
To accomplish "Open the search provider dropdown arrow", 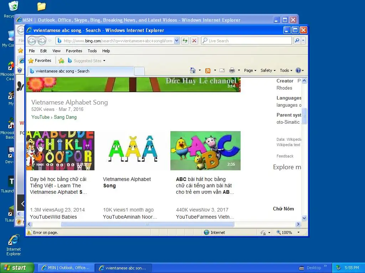I will pyautogui.click(x=303, y=41).
